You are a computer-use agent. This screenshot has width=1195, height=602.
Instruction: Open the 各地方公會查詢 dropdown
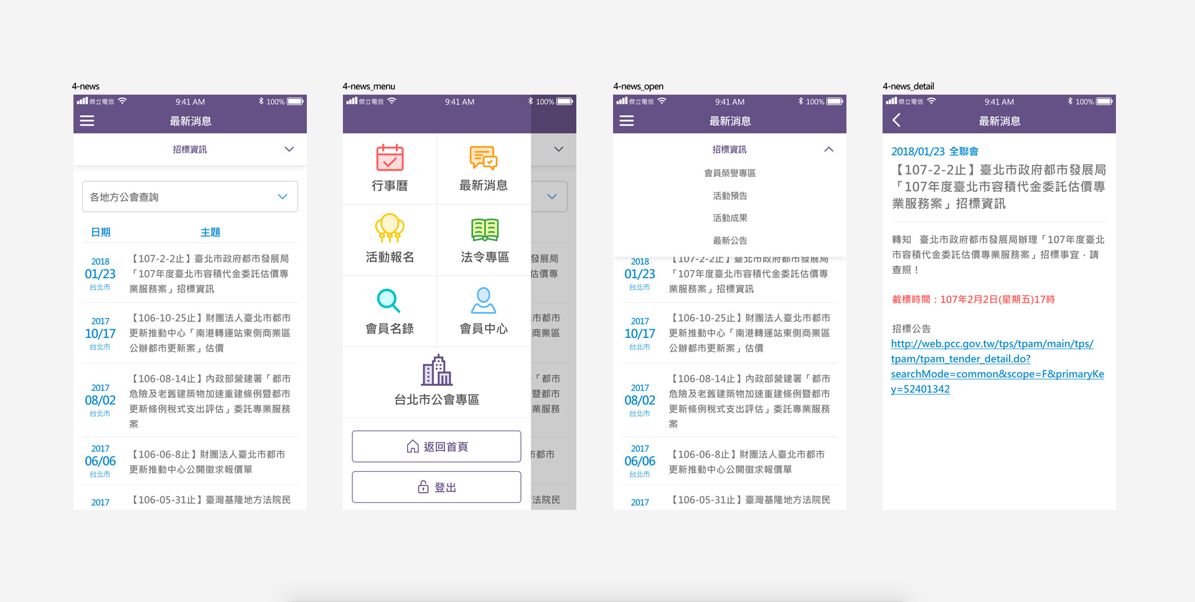point(190,196)
